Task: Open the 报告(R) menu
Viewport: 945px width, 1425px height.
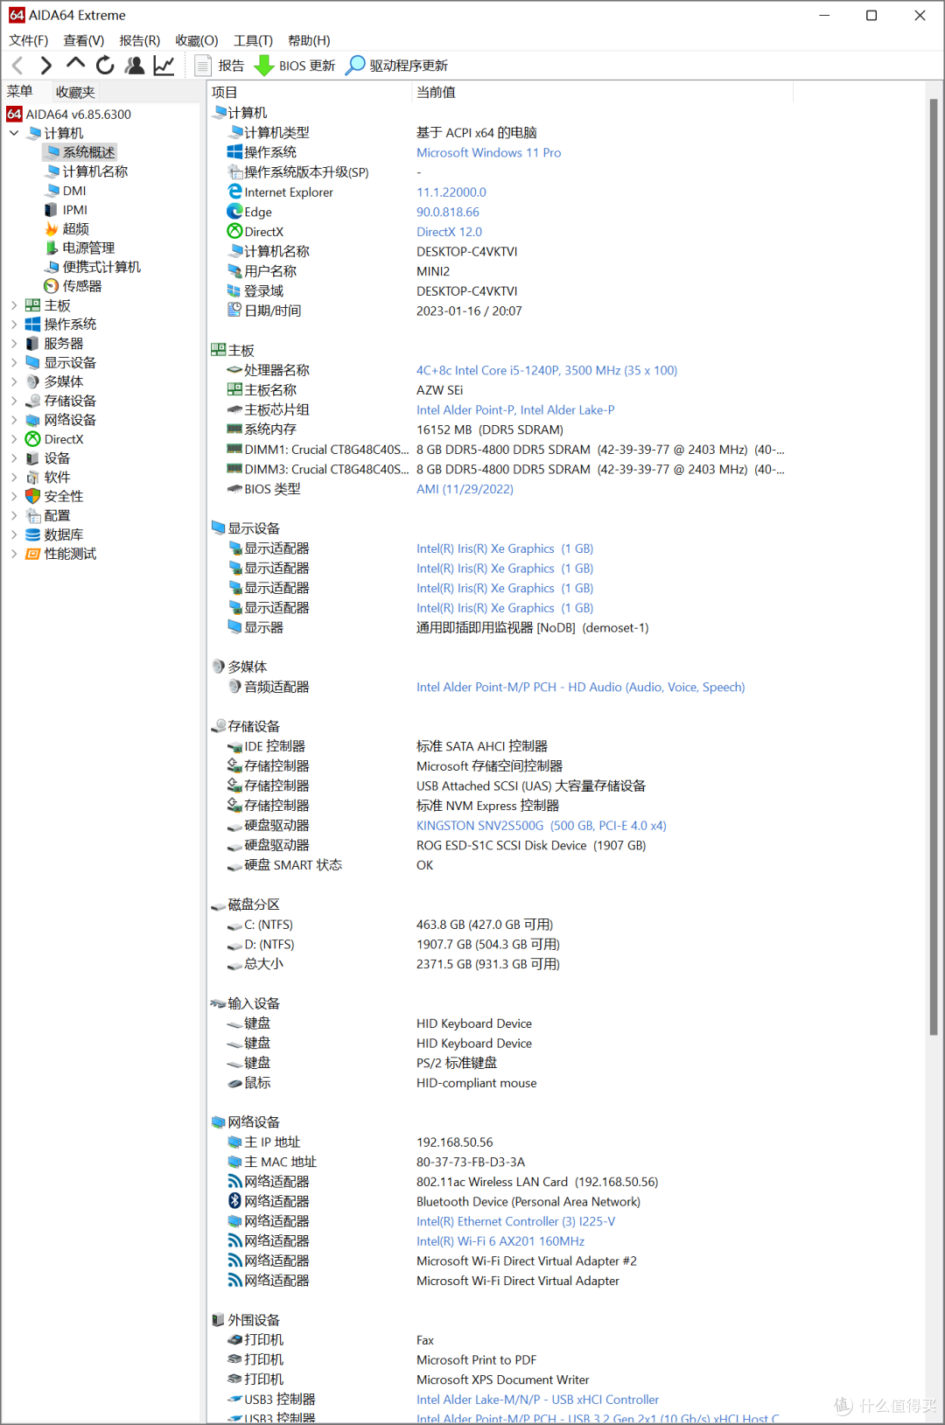Action: pyautogui.click(x=139, y=40)
